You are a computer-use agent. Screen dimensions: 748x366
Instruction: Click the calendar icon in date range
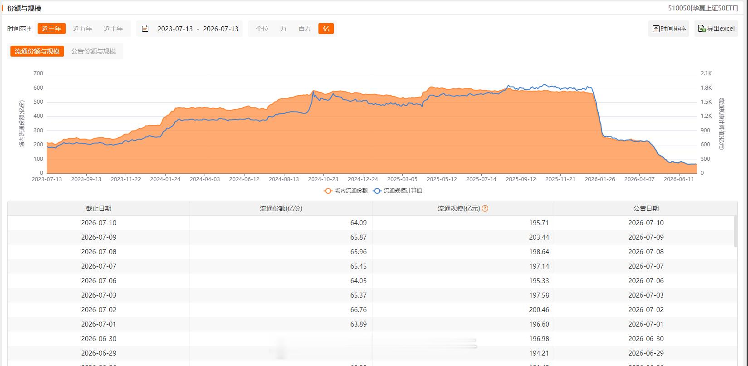click(x=145, y=29)
